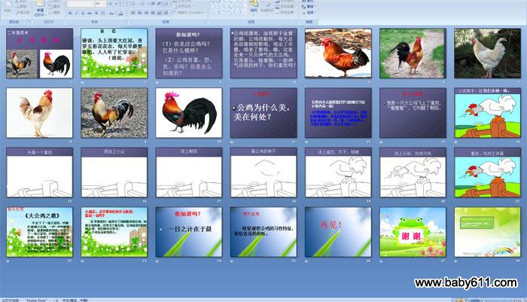The image size is (527, 302).
Task: Select slide 15 first fence outline step
Action: (x=39, y=172)
